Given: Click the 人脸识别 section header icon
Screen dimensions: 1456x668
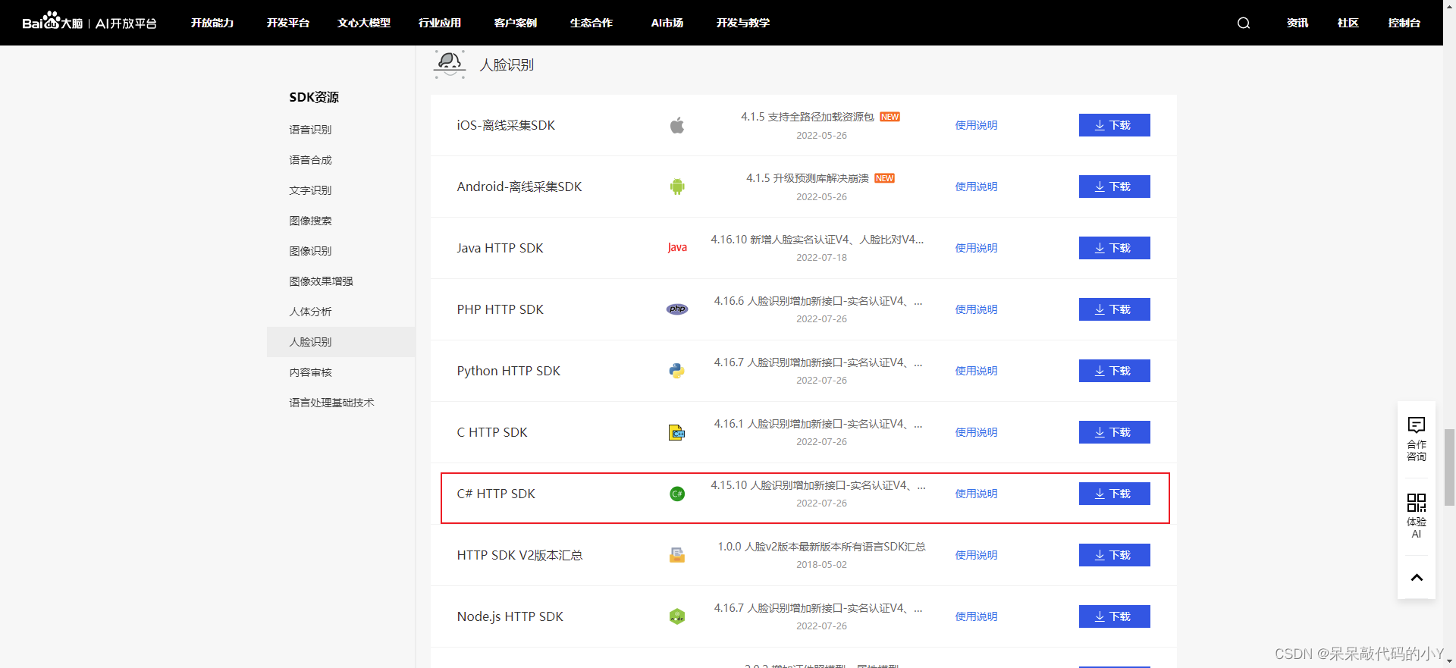Looking at the screenshot, I should [x=450, y=64].
